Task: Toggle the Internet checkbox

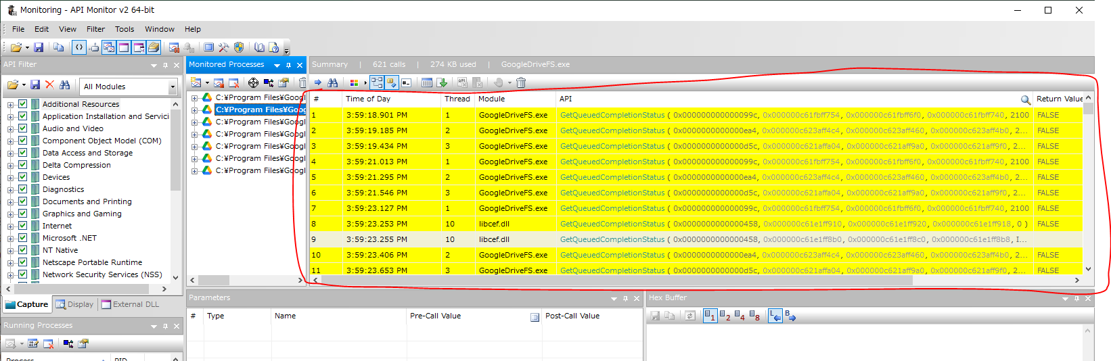Action: tap(22, 226)
